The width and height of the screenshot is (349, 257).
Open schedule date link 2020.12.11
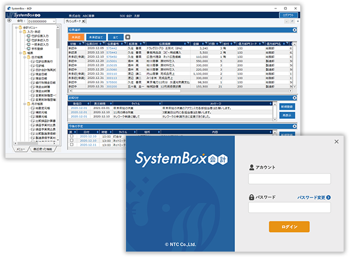coord(88,145)
